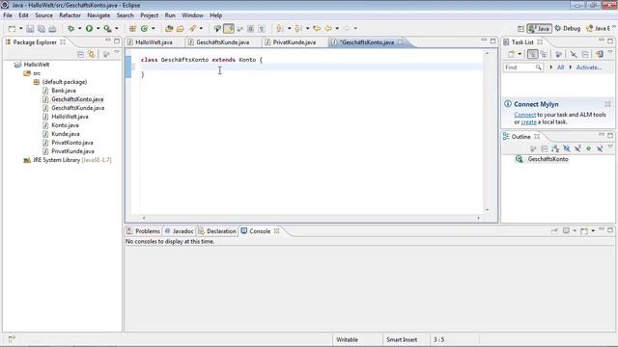This screenshot has width=618, height=347.
Task: Switch to GeschäftsKunde.java editor tab
Action: pyautogui.click(x=222, y=42)
